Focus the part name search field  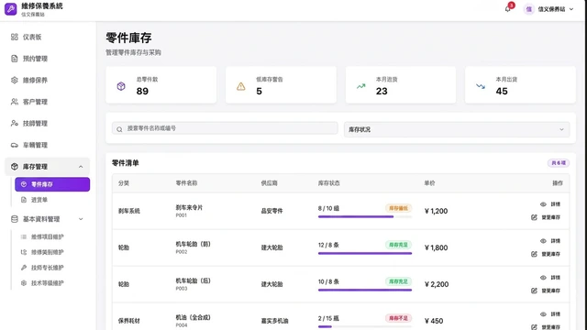coord(225,128)
